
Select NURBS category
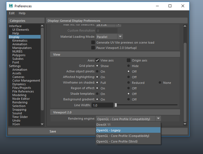(x=17, y=51)
